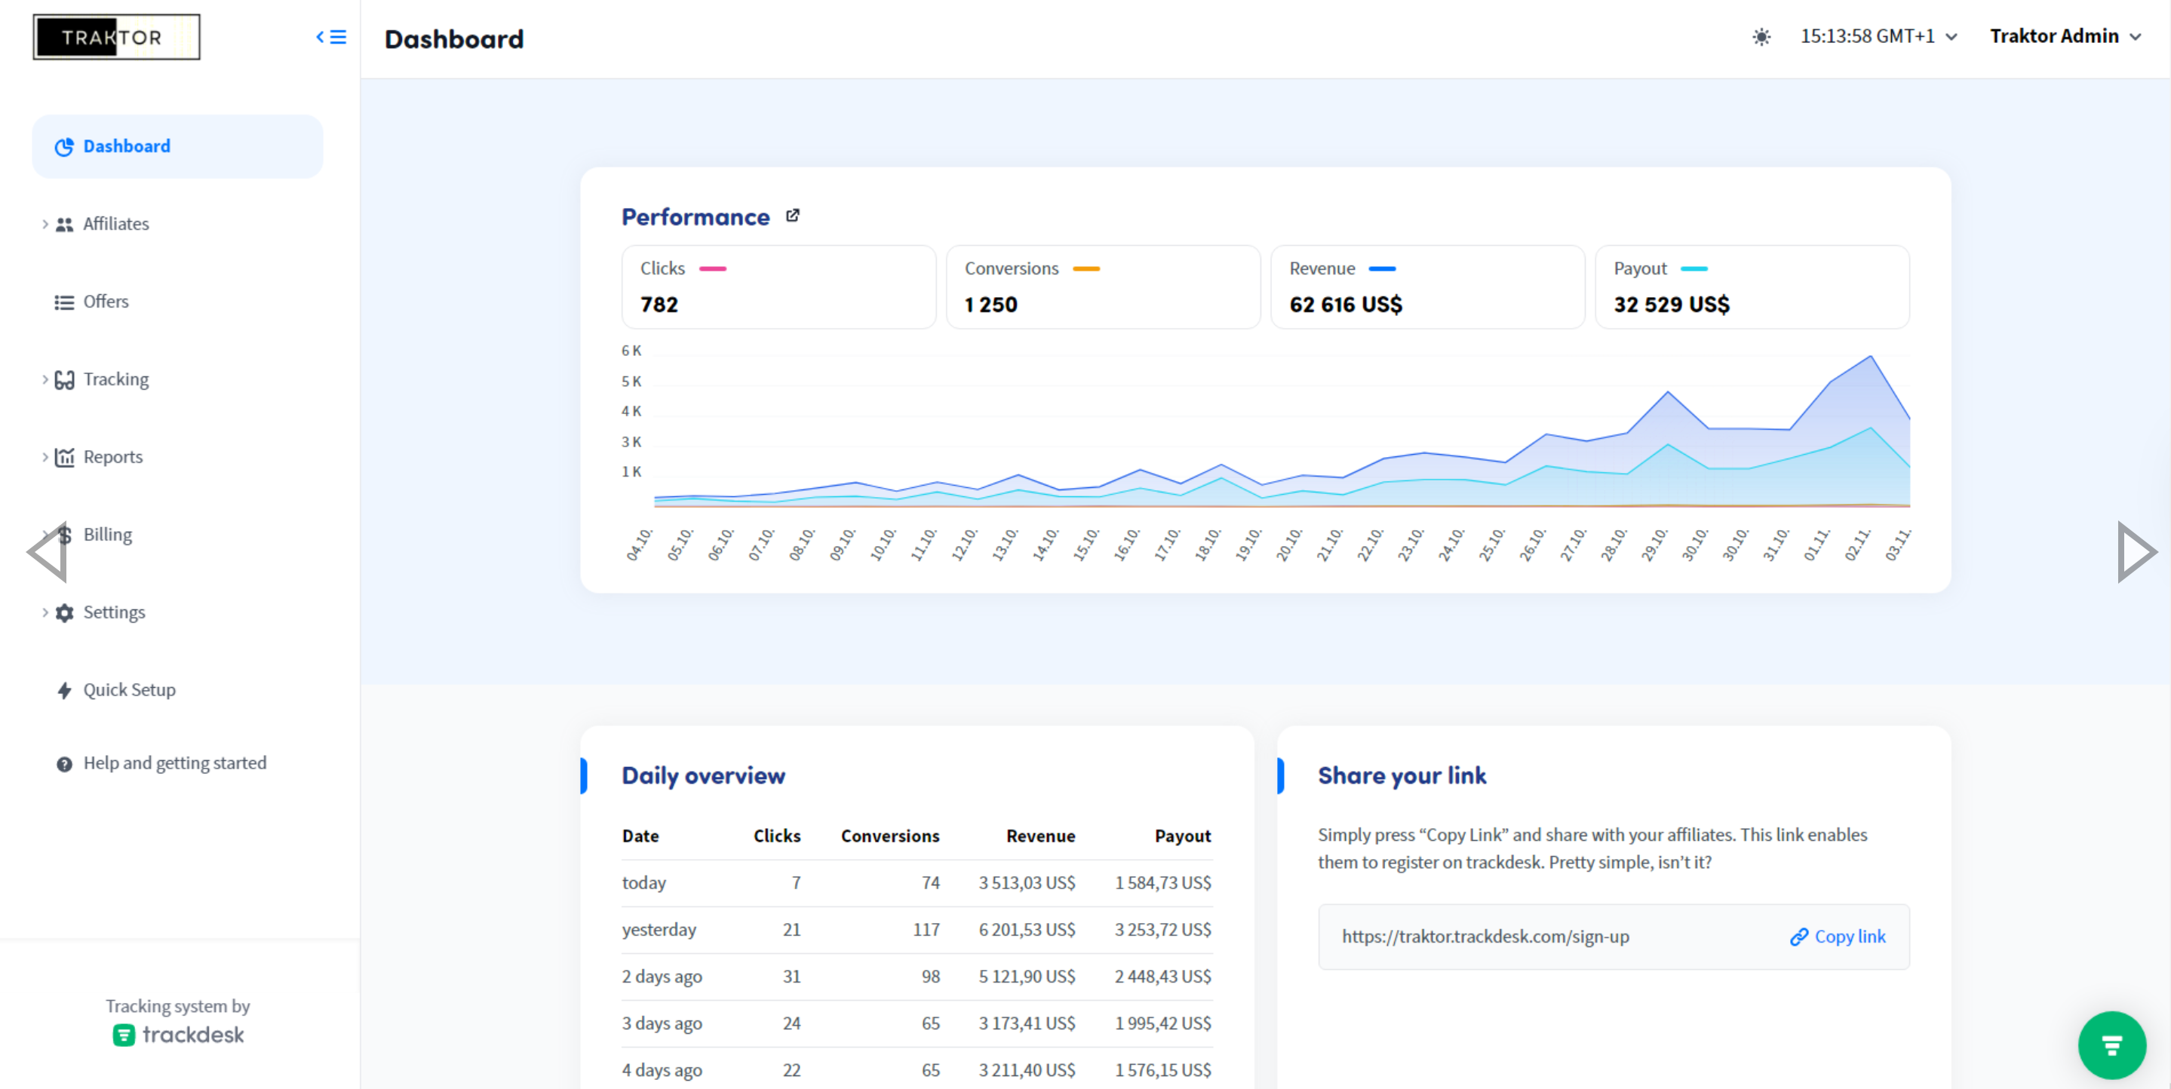The image size is (2171, 1089).
Task: Click the Copy link button
Action: click(1838, 937)
